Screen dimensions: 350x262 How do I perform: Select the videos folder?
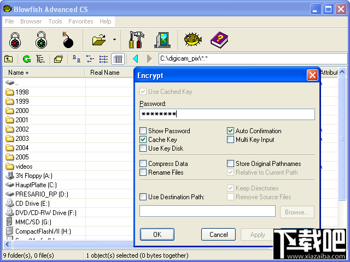point(19,166)
